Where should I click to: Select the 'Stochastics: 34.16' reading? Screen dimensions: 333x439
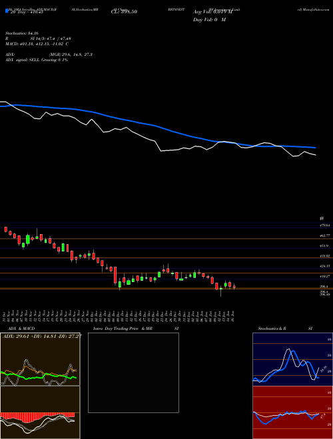click(x=21, y=33)
